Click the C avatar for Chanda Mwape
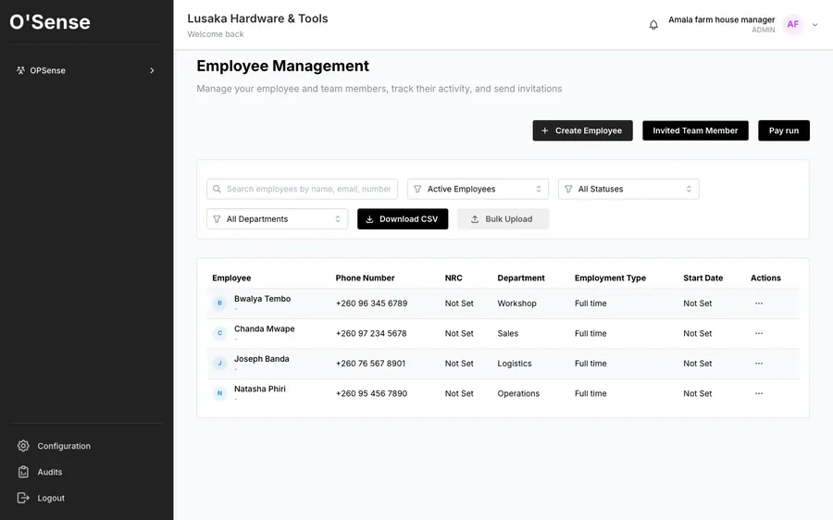The height and width of the screenshot is (520, 833). (x=219, y=334)
